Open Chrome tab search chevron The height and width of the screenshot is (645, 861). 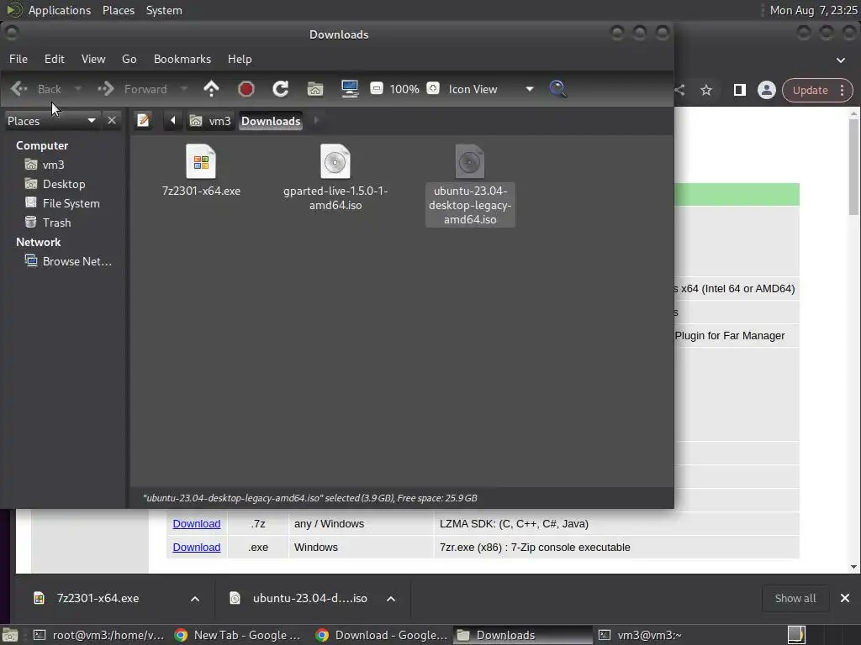point(841,60)
